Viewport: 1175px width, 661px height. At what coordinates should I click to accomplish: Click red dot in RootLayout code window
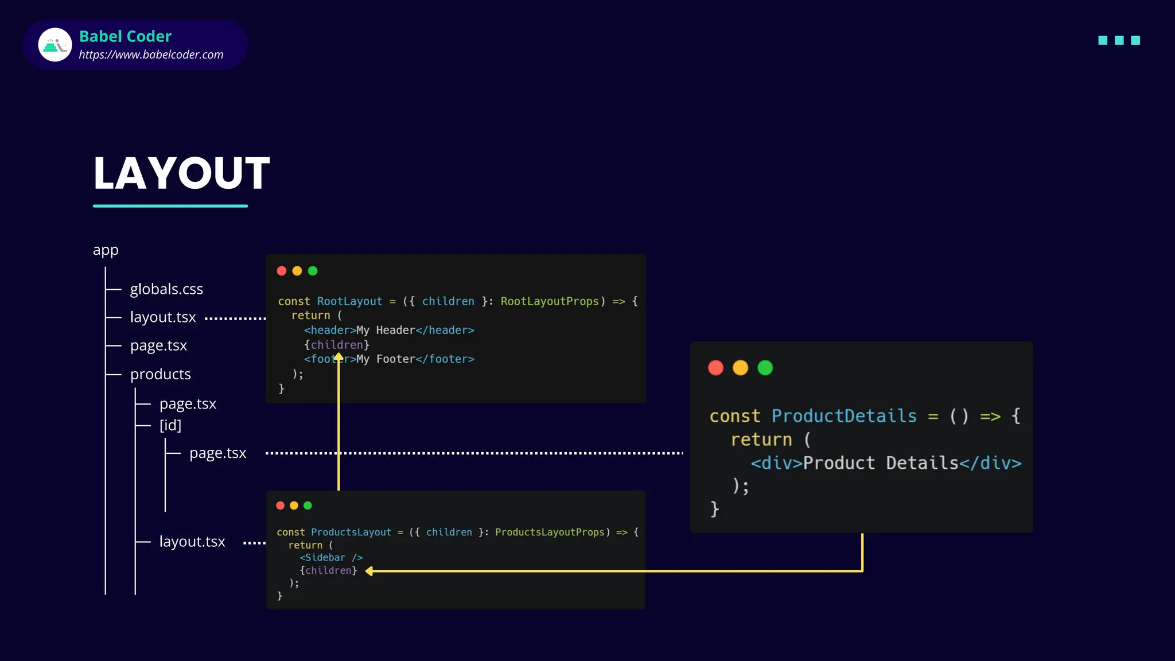[x=282, y=271]
